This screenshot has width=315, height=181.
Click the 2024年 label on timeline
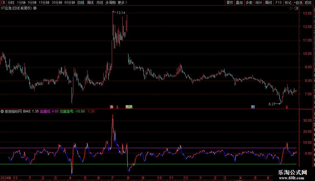(x=6, y=178)
